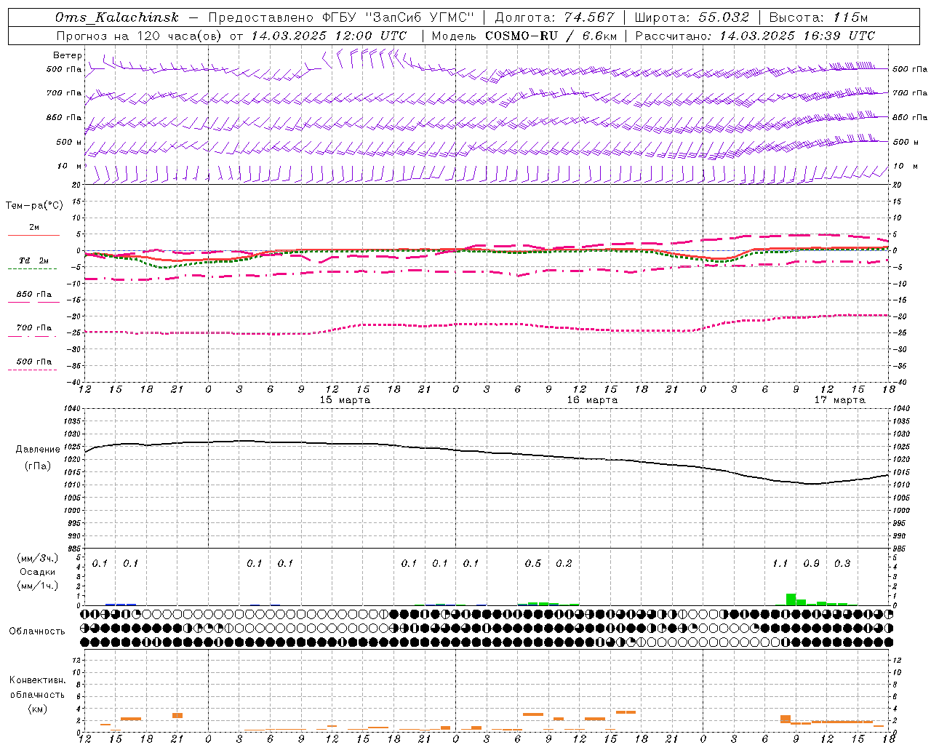Click the precipitation amount "0.5"
The width and height of the screenshot is (931, 745).
point(533,564)
